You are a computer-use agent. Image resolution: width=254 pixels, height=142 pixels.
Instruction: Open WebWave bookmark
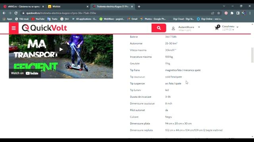point(112,19)
